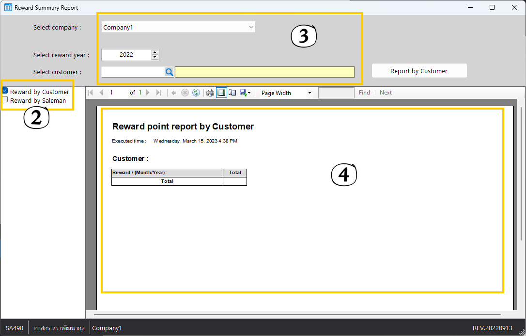Click the Refresh report icon
The height and width of the screenshot is (336, 526).
[196, 93]
